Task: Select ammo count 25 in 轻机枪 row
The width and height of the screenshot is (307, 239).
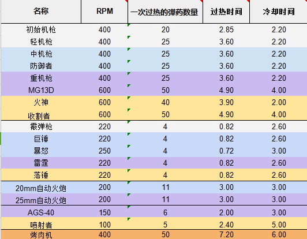Action: pos(165,42)
